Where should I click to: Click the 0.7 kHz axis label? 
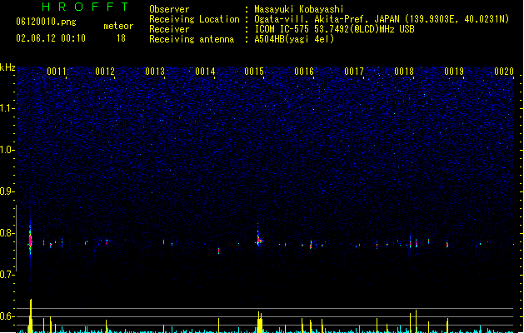click(7, 275)
